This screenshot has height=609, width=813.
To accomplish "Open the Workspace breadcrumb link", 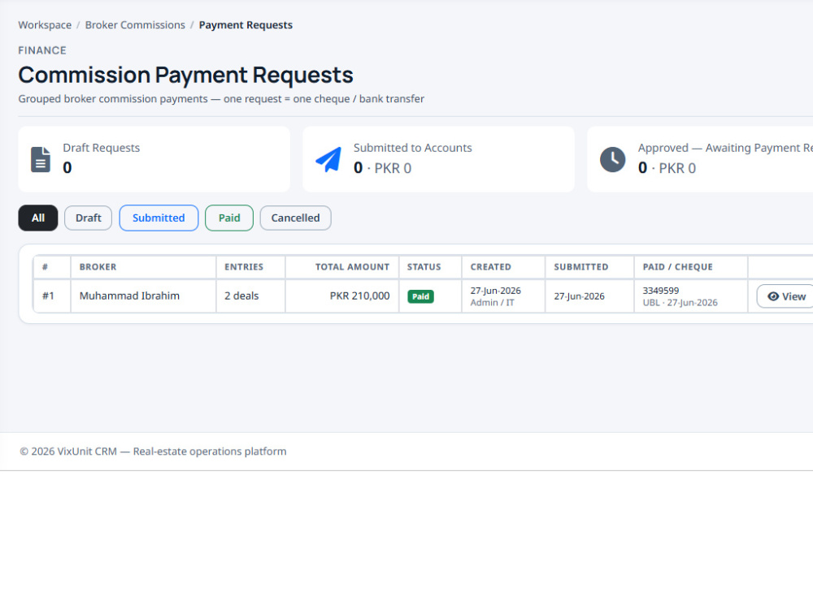I will (45, 25).
